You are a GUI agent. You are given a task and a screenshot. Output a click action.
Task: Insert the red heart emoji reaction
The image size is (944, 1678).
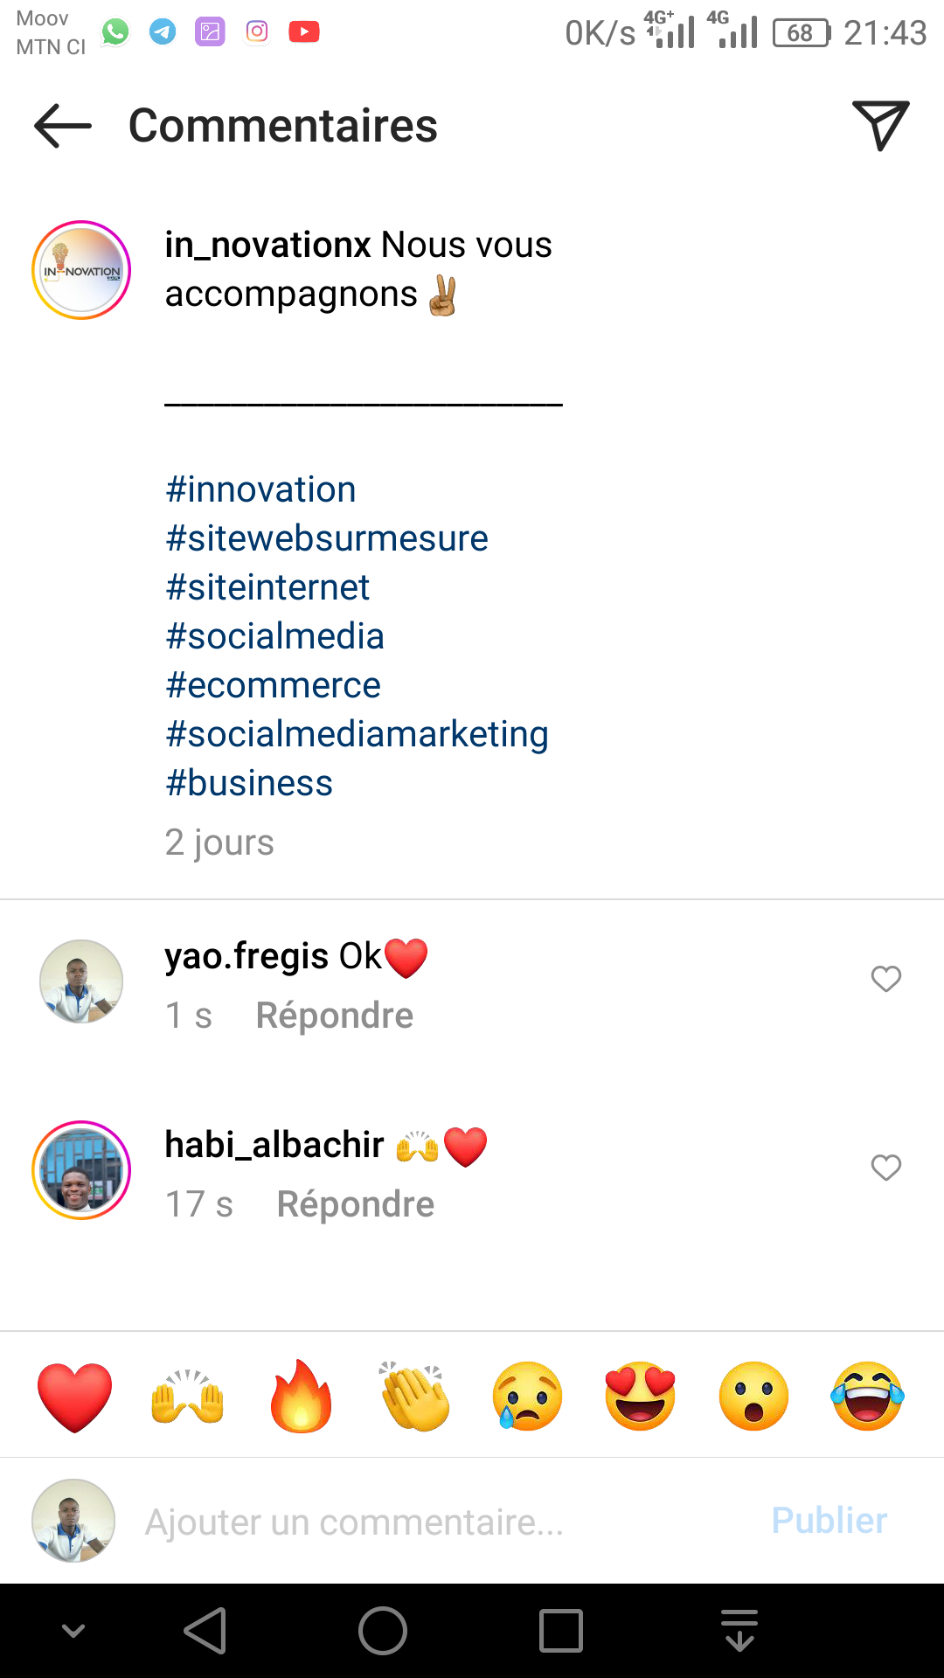[x=75, y=1396]
